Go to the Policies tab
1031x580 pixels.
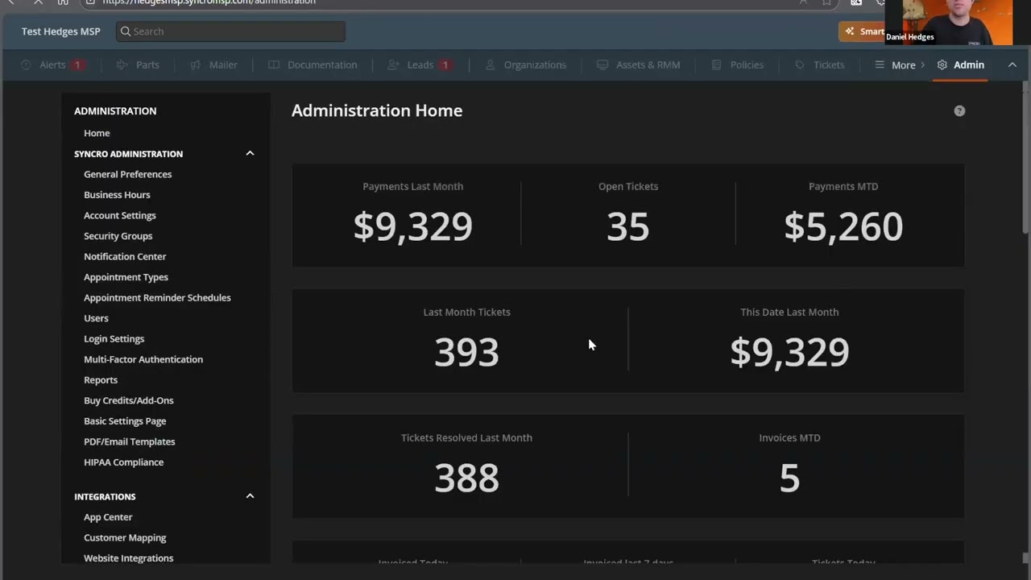click(737, 64)
